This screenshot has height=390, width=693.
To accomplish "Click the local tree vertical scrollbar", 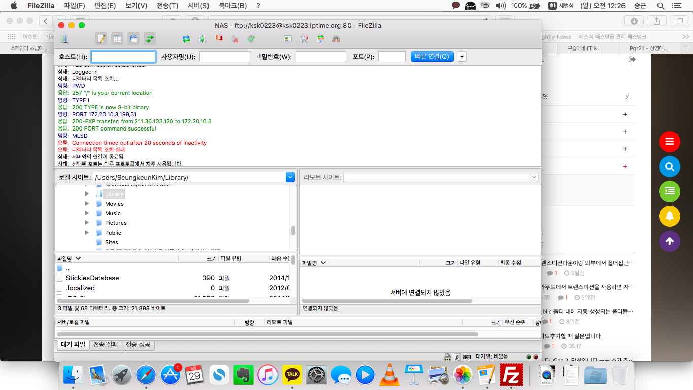I will coord(293,230).
